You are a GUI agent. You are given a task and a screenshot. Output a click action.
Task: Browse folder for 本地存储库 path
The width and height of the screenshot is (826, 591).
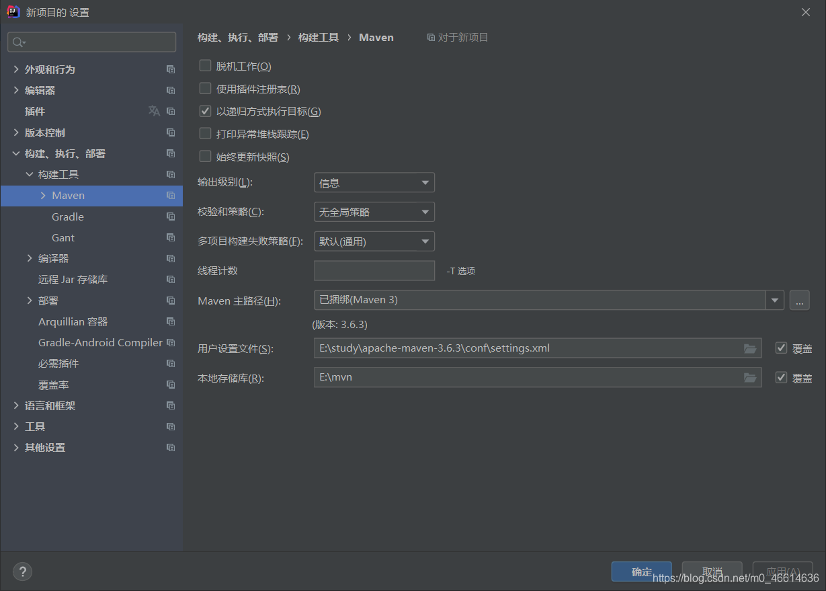coord(750,377)
